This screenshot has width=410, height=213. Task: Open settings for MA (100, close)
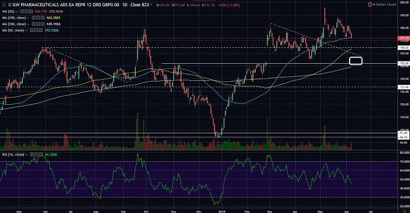pyautogui.click(x=38, y=18)
